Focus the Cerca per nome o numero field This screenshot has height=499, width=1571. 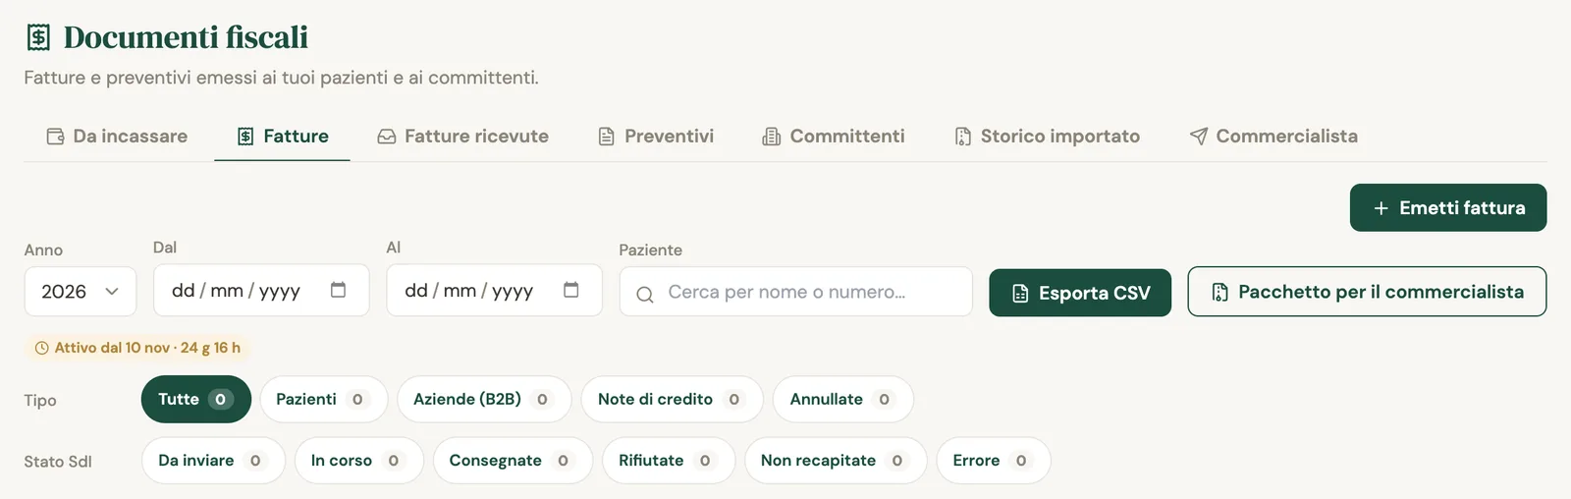(x=795, y=292)
